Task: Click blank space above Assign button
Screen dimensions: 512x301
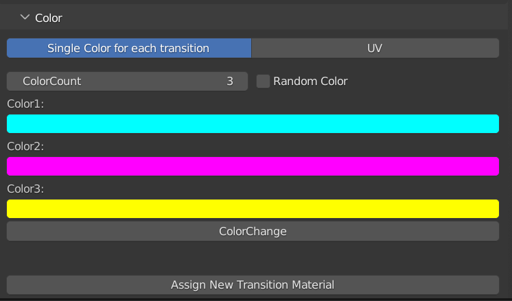Action: pos(253,258)
